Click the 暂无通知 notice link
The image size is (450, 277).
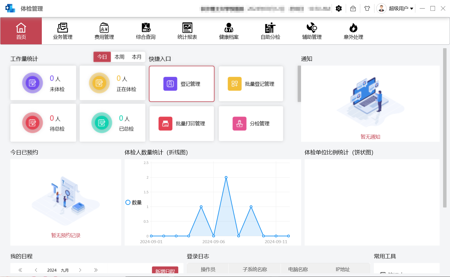point(371,137)
